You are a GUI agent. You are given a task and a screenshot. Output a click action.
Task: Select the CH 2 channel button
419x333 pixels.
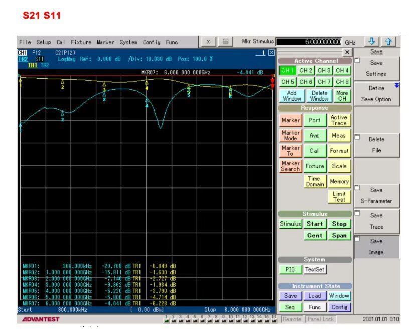305,71
